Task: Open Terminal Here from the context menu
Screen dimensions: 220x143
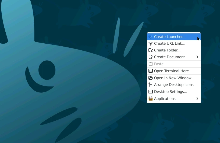Action: [x=171, y=71]
